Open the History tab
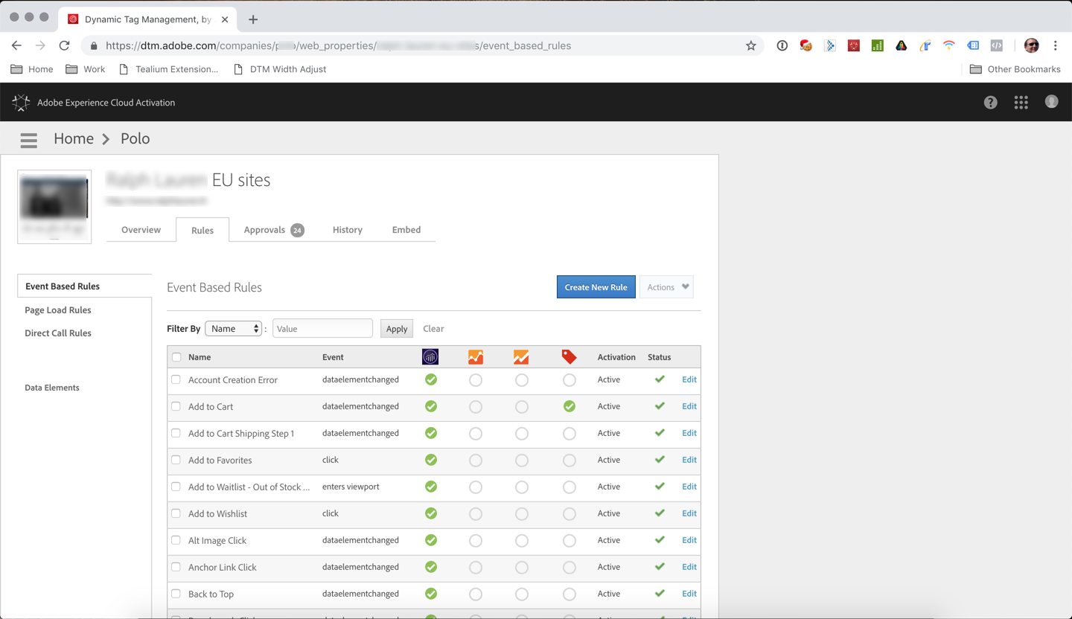The height and width of the screenshot is (619, 1072). [348, 230]
